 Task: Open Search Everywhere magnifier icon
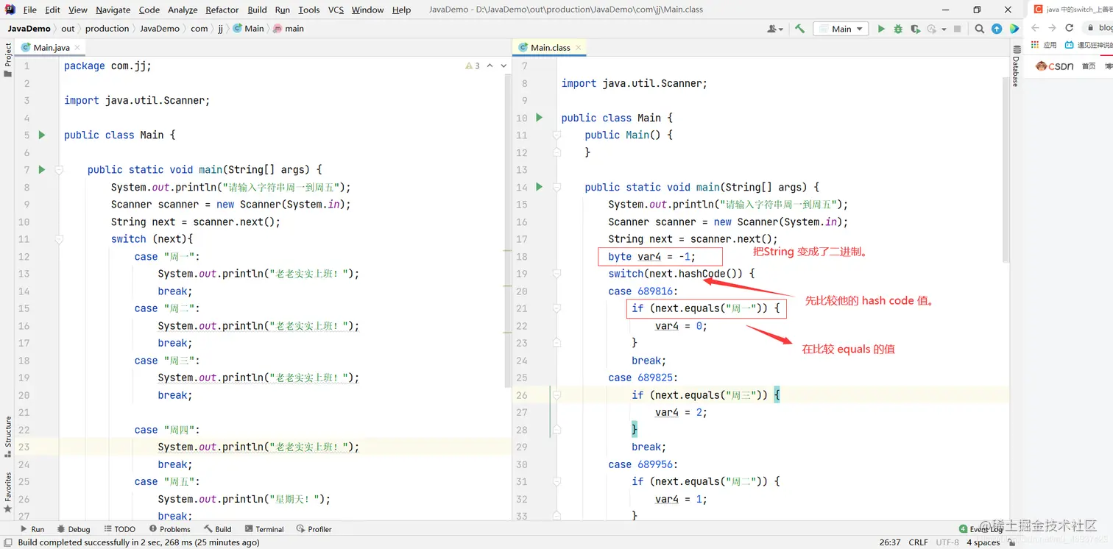(979, 29)
